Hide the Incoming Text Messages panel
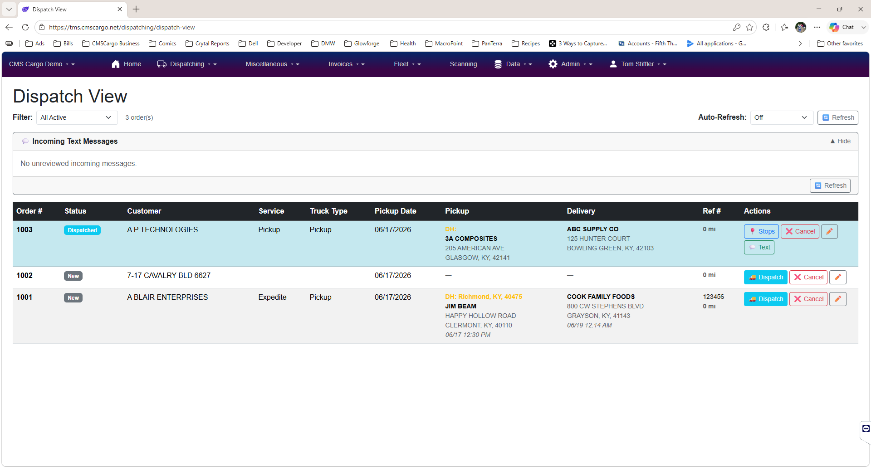The height and width of the screenshot is (468, 871). pyautogui.click(x=840, y=141)
